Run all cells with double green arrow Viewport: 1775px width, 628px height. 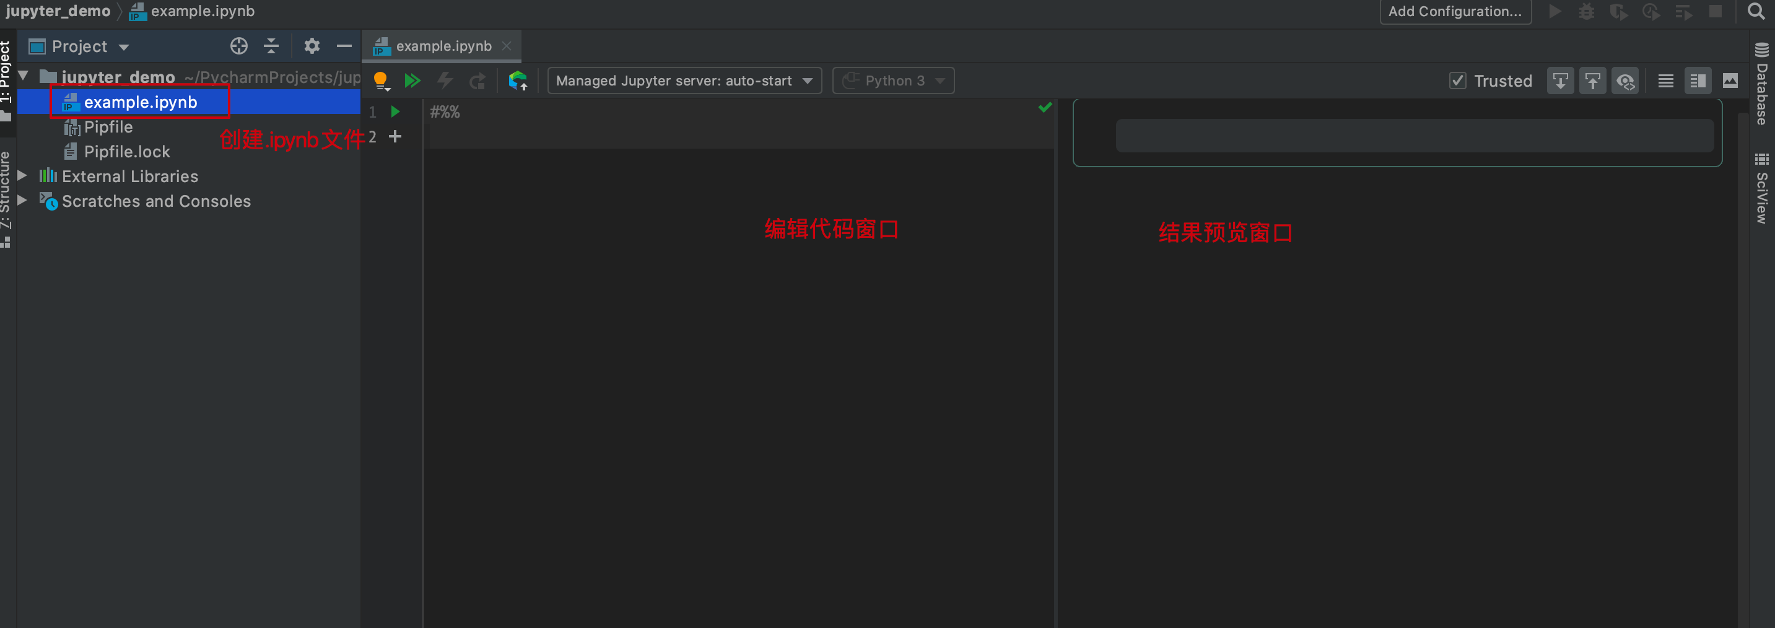[x=412, y=81]
